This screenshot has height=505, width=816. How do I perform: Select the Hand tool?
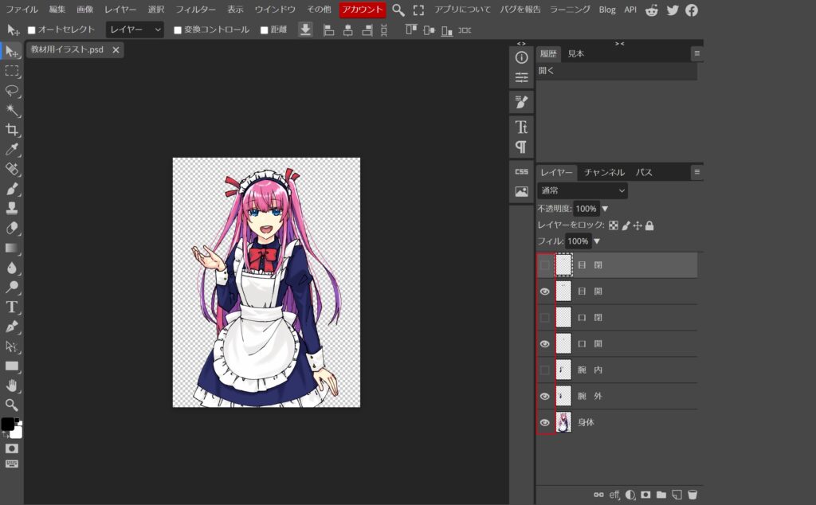click(x=12, y=386)
